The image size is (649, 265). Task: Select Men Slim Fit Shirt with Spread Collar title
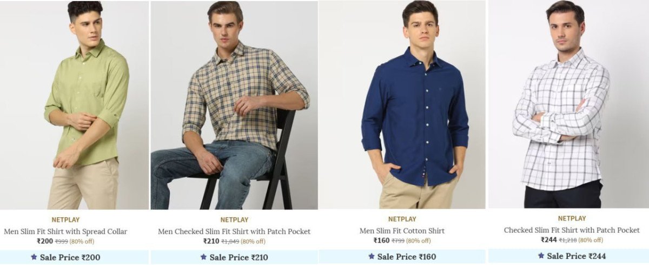coord(65,231)
